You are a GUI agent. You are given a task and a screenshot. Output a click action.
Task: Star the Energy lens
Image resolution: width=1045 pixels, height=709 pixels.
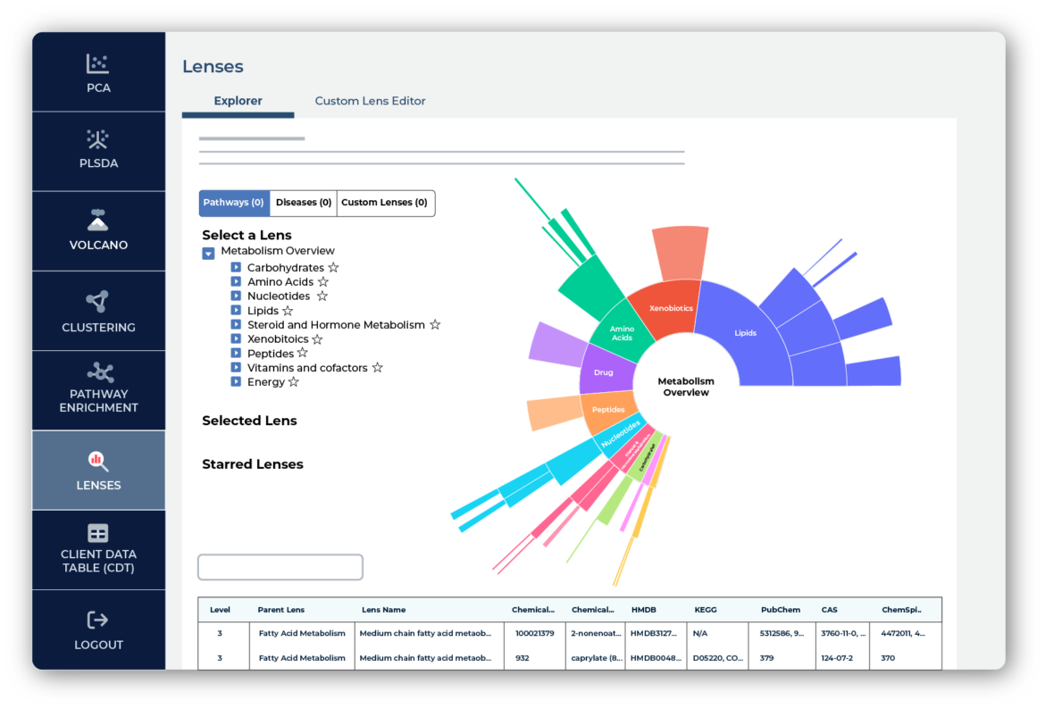coord(293,382)
